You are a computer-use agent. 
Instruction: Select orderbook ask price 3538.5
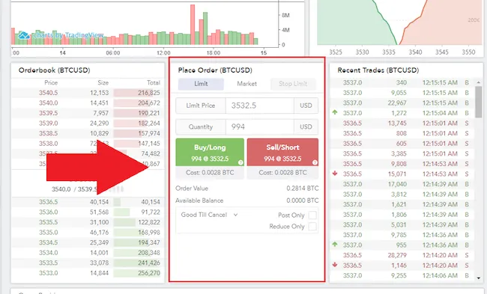[x=48, y=133]
